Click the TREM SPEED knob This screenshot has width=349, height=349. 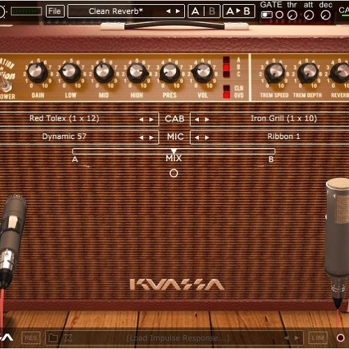pos(274,73)
